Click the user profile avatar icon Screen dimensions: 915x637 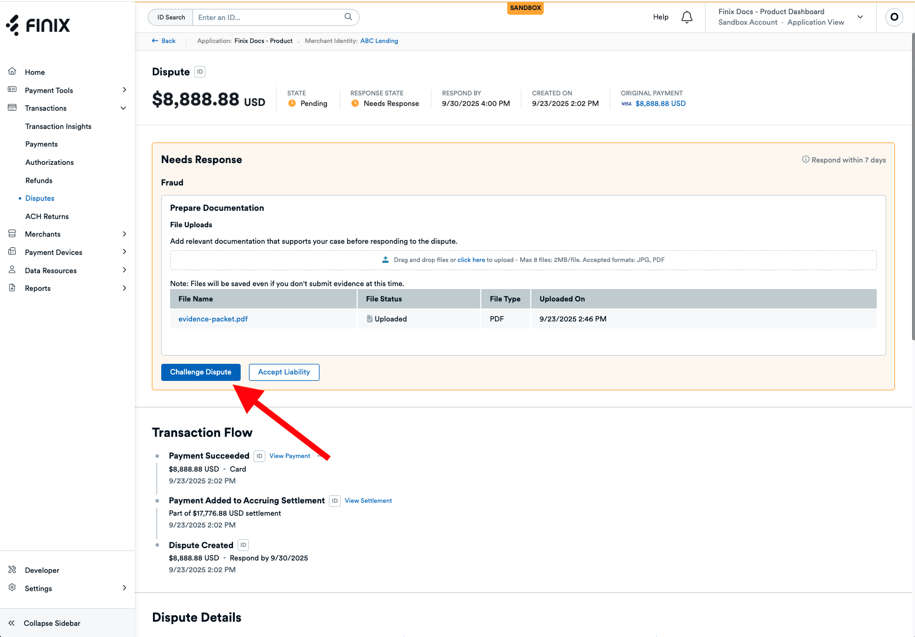(x=894, y=17)
